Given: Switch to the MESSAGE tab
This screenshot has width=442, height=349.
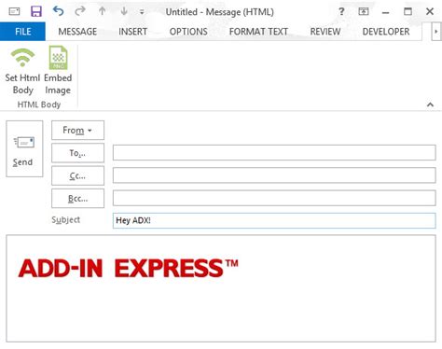Looking at the screenshot, I should coord(77,32).
